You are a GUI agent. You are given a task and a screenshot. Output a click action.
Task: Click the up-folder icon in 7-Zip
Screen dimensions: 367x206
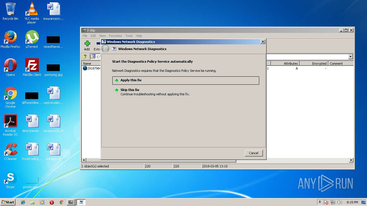[x=85, y=57]
